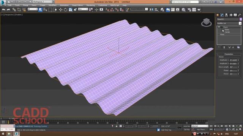Click the Mirror tool icon

[151, 9]
